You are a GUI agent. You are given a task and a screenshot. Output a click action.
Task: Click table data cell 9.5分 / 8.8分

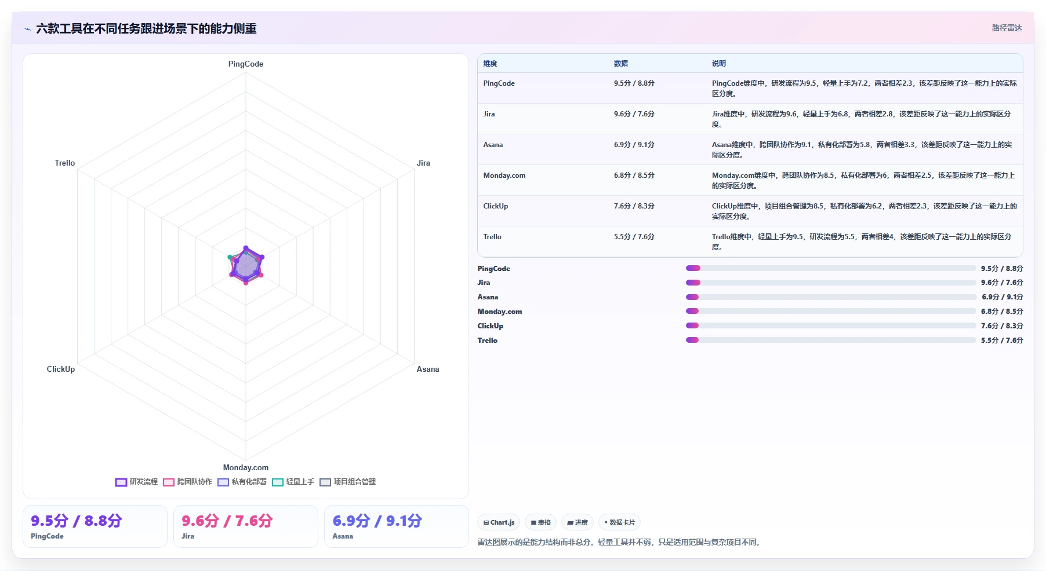tap(634, 83)
